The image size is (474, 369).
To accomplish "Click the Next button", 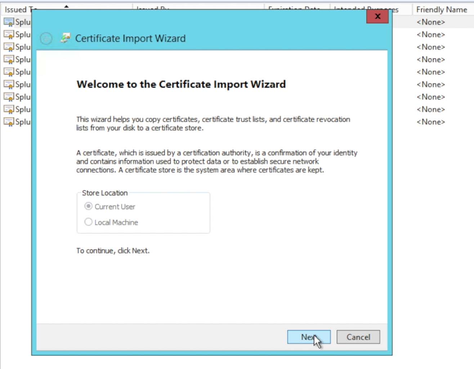I will point(308,337).
